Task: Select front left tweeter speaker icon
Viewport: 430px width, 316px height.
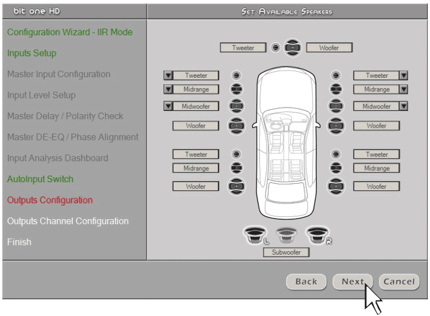Action: click(236, 75)
